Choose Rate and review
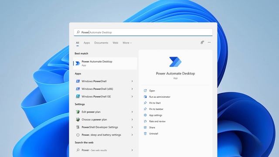The width and height of the screenshot is (279, 157). point(157,121)
